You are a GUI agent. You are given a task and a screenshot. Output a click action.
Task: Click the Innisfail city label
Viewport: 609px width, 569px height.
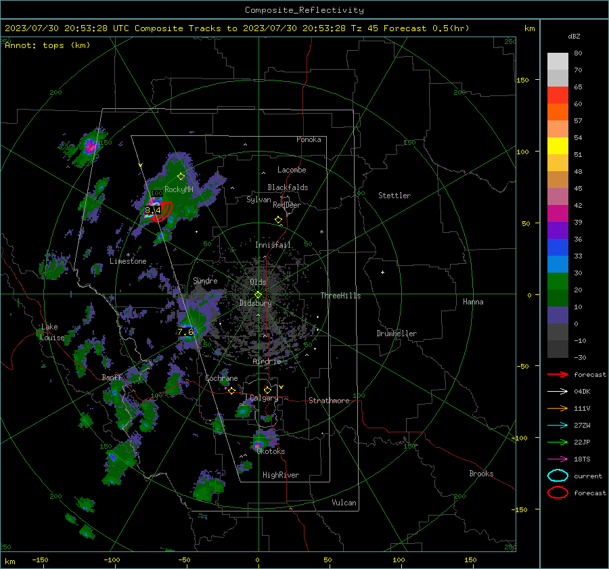273,245
